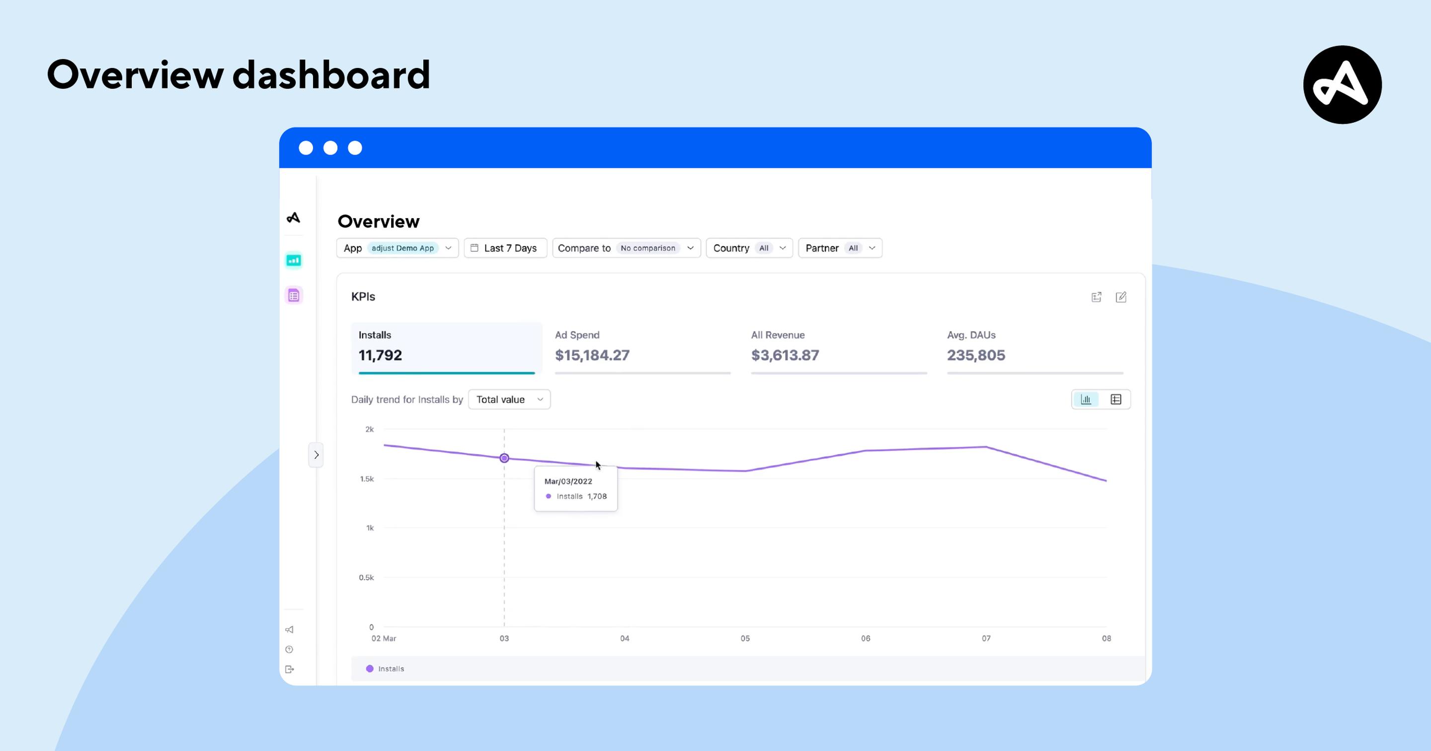Toggle the Installs series in the chart legend
The height and width of the screenshot is (751, 1431).
point(385,669)
